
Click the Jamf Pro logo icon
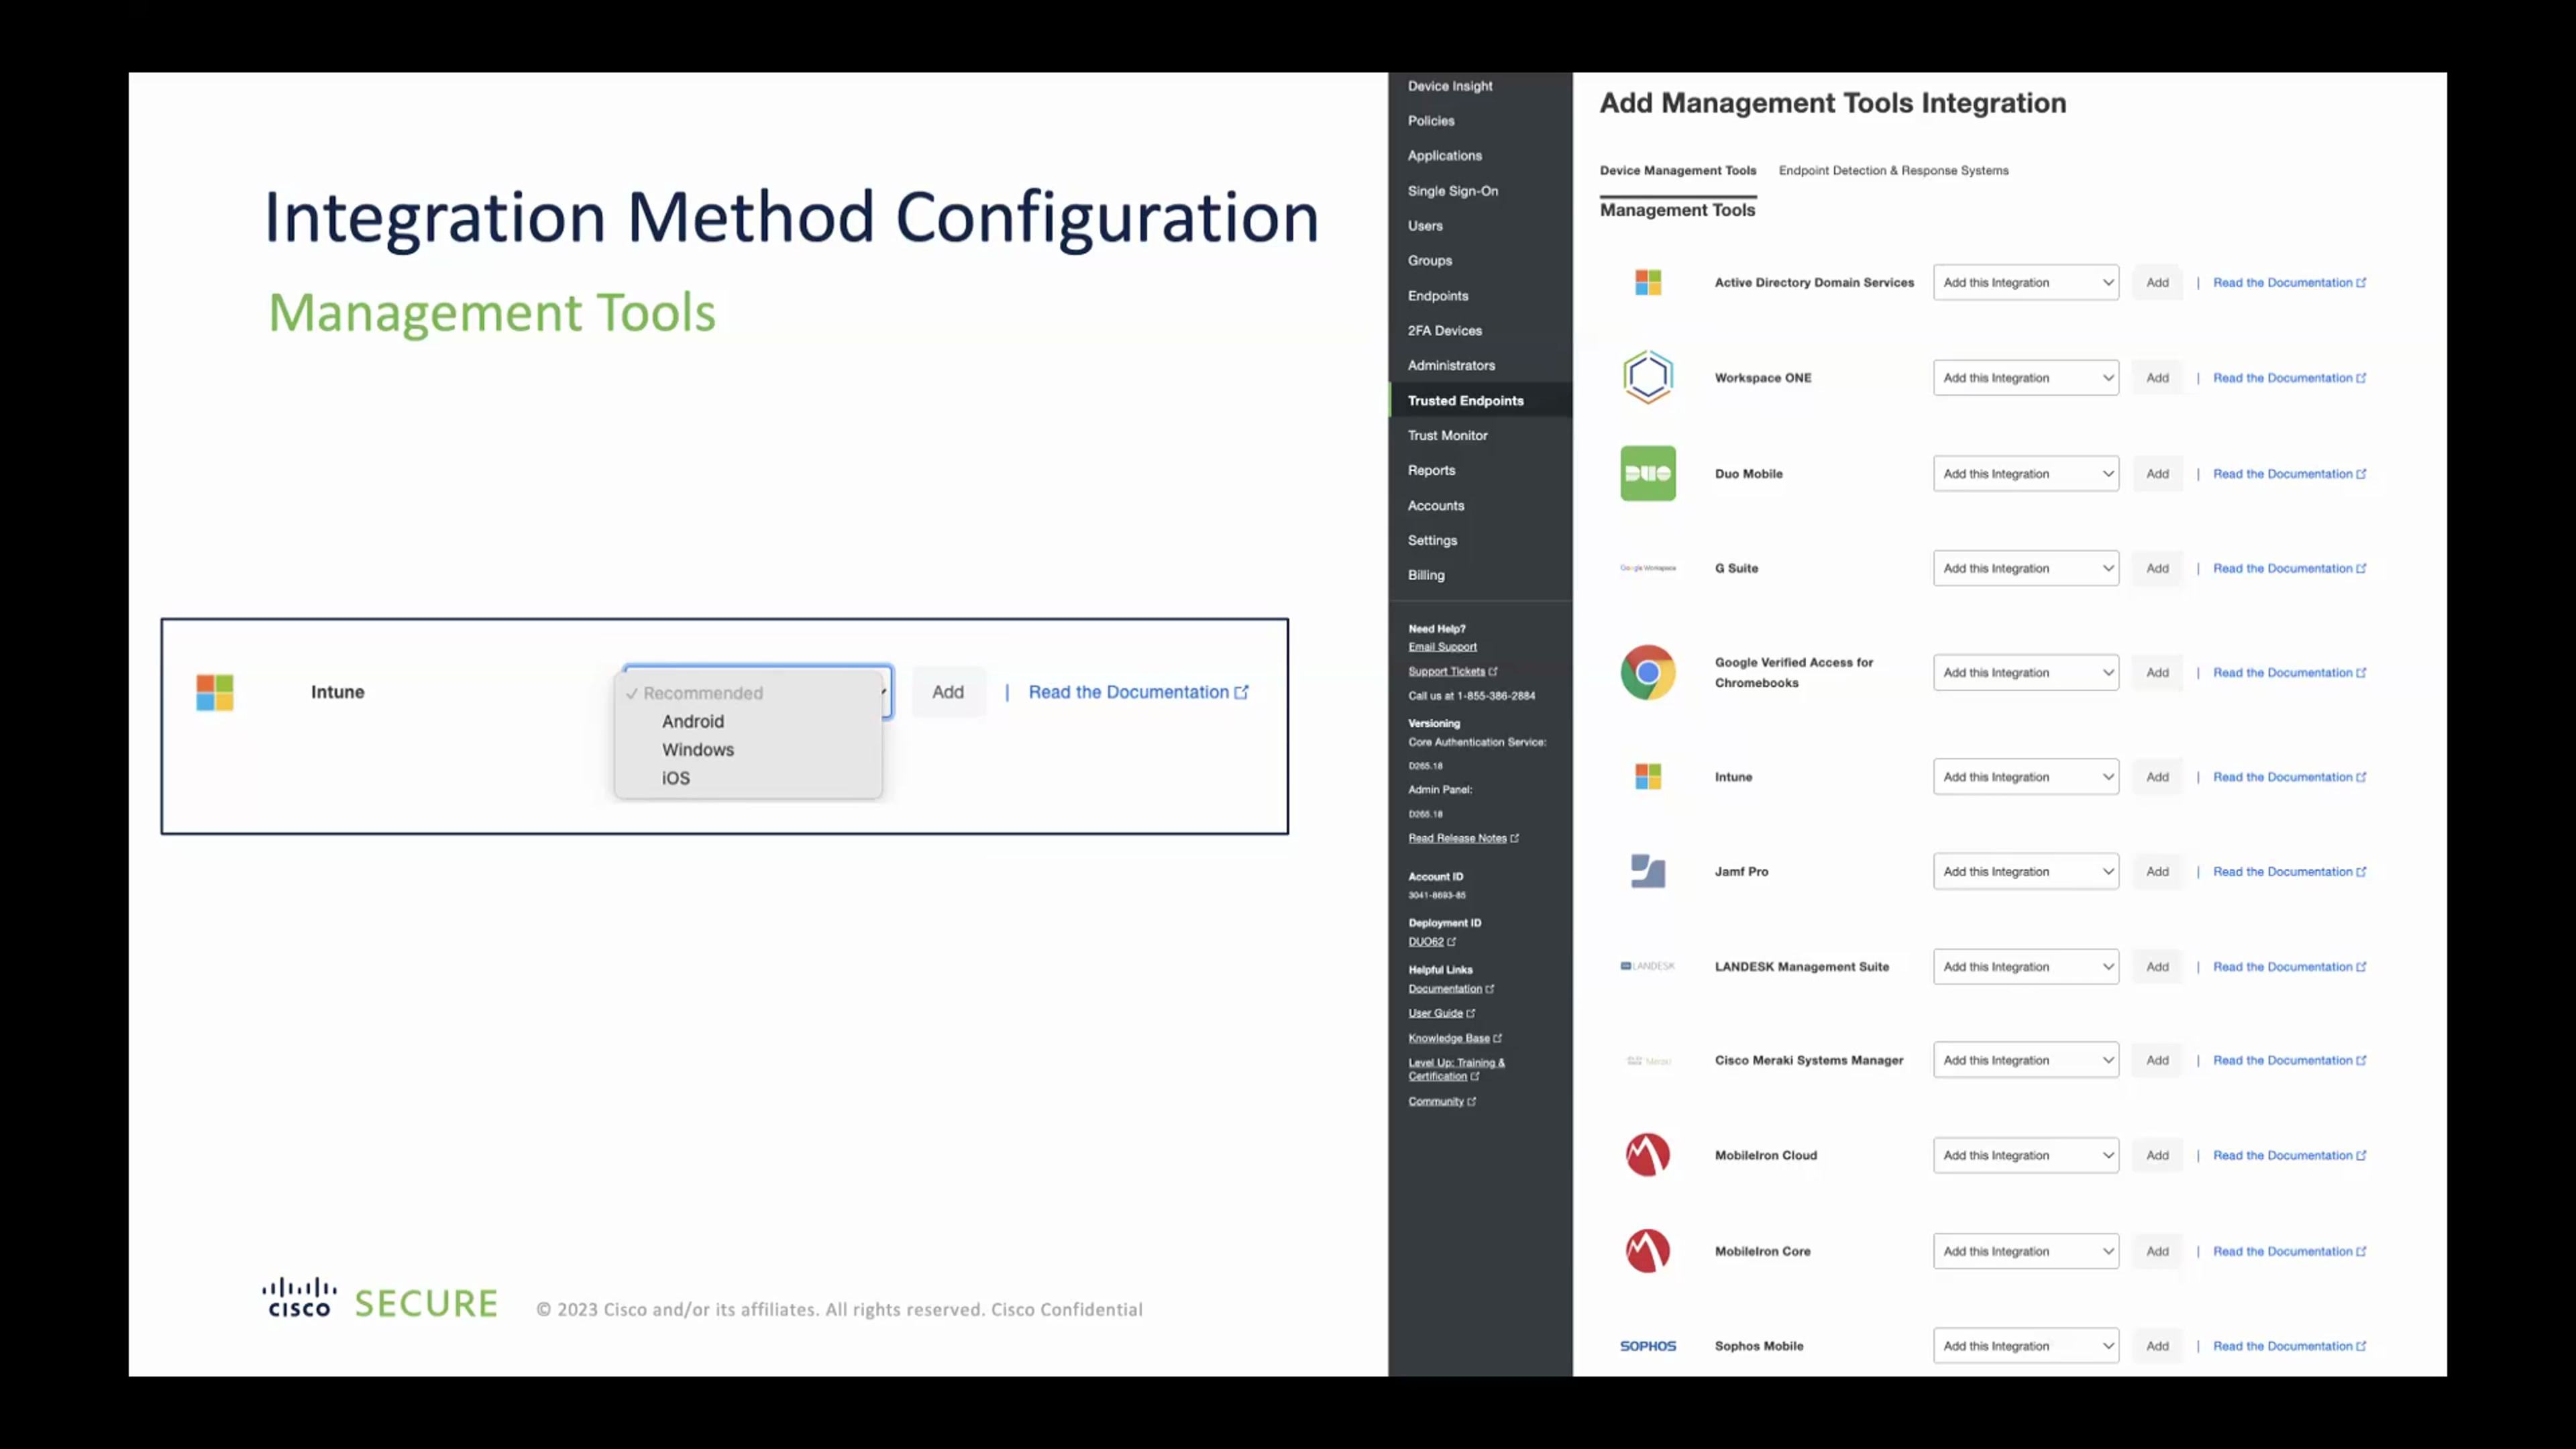click(x=1647, y=871)
